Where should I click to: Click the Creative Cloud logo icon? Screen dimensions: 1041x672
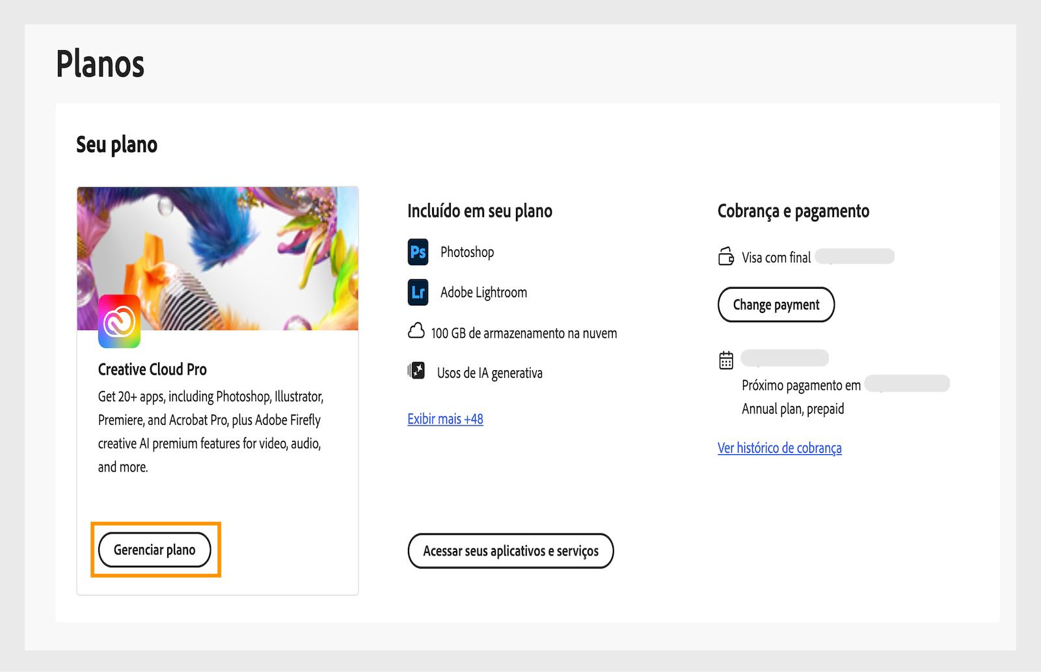point(119,321)
